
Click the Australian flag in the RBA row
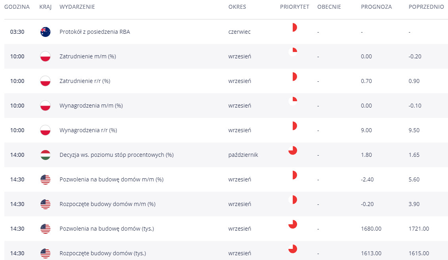click(45, 32)
